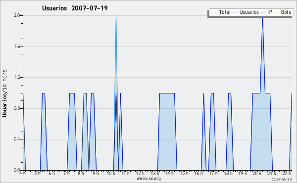Viewport: 297px width, 183px height.
Task: Click the y-axis value 0.4
Action: [17, 139]
